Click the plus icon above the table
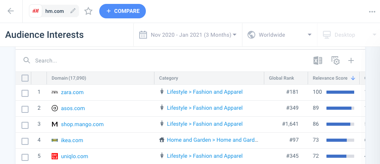380x164 pixels. click(x=351, y=61)
